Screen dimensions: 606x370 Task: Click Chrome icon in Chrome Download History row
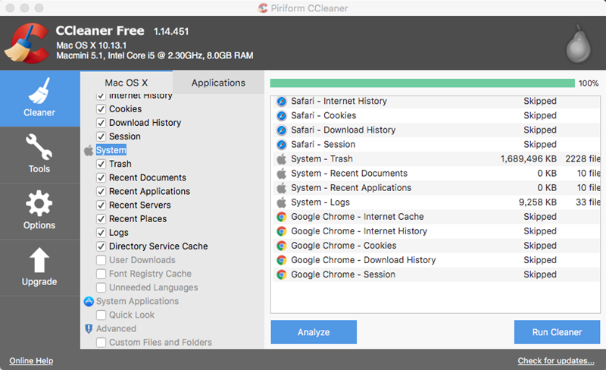[281, 260]
